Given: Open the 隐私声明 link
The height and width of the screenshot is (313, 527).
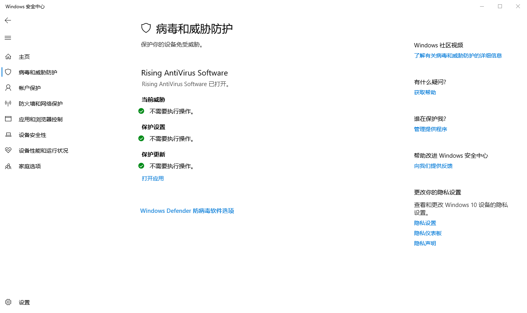Looking at the screenshot, I should point(425,243).
